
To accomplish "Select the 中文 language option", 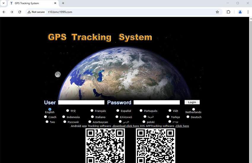I will click(x=68, y=111).
